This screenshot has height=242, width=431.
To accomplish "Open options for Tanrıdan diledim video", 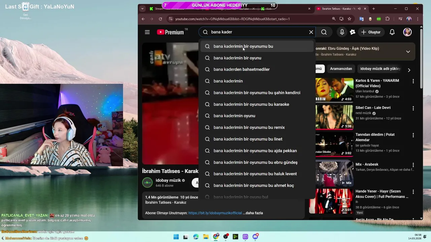I will click(413, 135).
